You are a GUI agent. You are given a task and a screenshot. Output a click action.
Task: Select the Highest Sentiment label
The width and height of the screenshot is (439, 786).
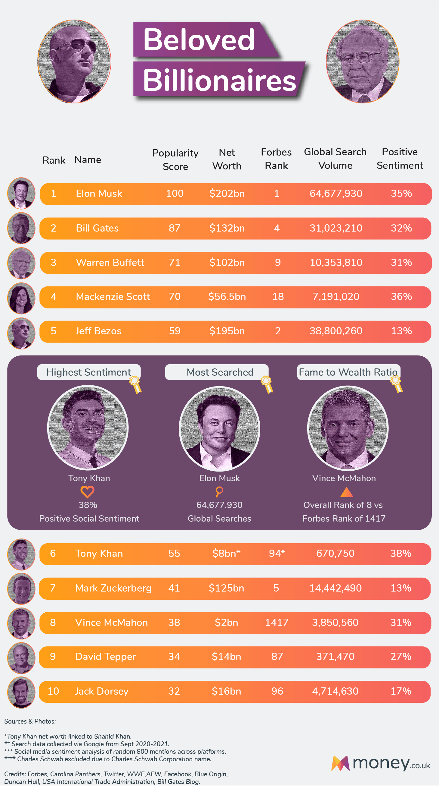(88, 372)
